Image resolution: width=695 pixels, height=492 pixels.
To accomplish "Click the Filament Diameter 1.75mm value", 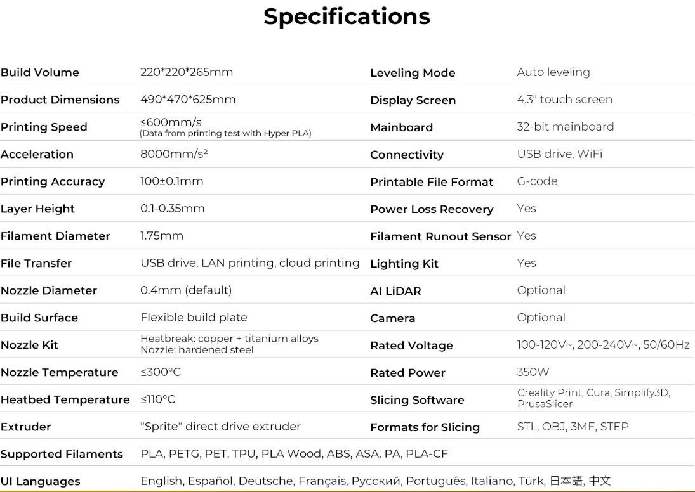I will click(162, 236).
